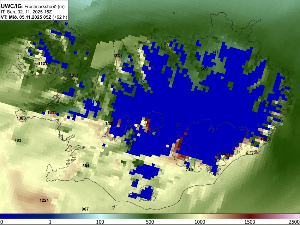Screen dimensions: 300x225
Task: Click the 1000 label under the color scale
Action: point(200,222)
